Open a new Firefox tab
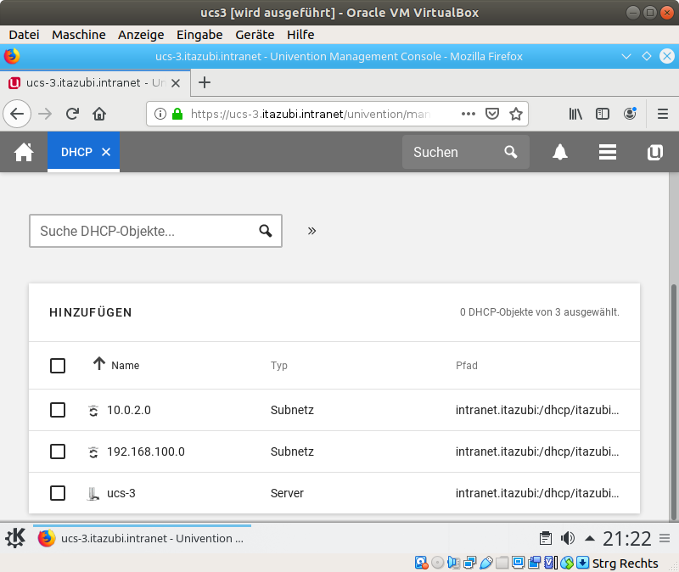The width and height of the screenshot is (679, 572). pos(205,82)
